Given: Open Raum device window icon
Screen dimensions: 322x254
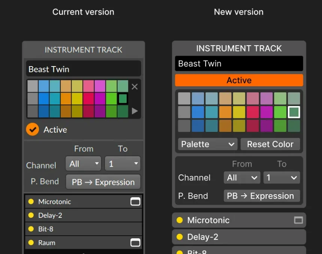Looking at the screenshot, I should pyautogui.click(x=135, y=242).
